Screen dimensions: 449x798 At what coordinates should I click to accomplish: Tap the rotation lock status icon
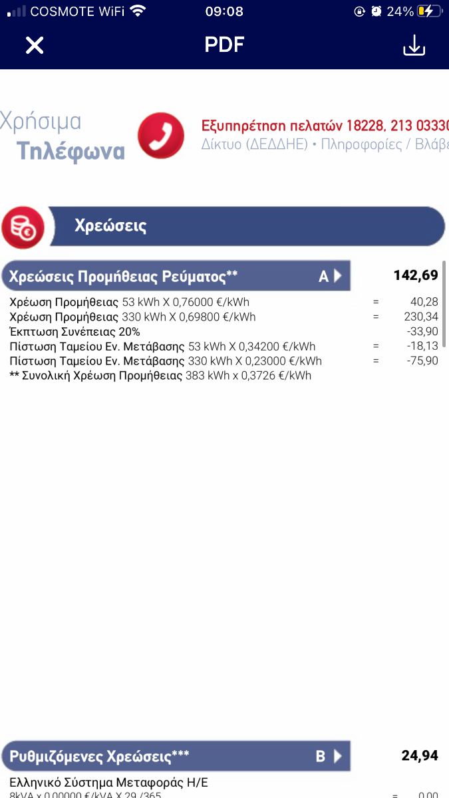(360, 11)
